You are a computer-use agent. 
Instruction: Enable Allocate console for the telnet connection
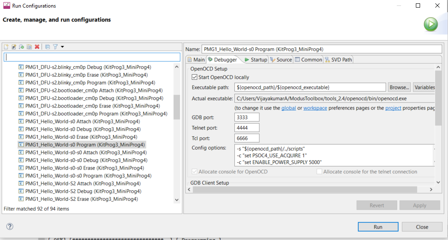click(x=319, y=172)
